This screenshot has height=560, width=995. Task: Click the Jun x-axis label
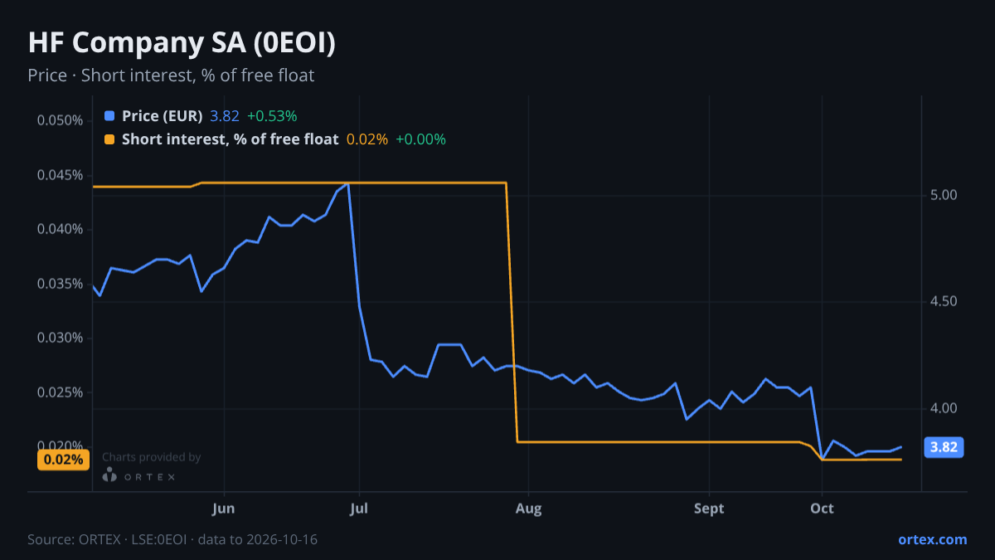(x=224, y=509)
